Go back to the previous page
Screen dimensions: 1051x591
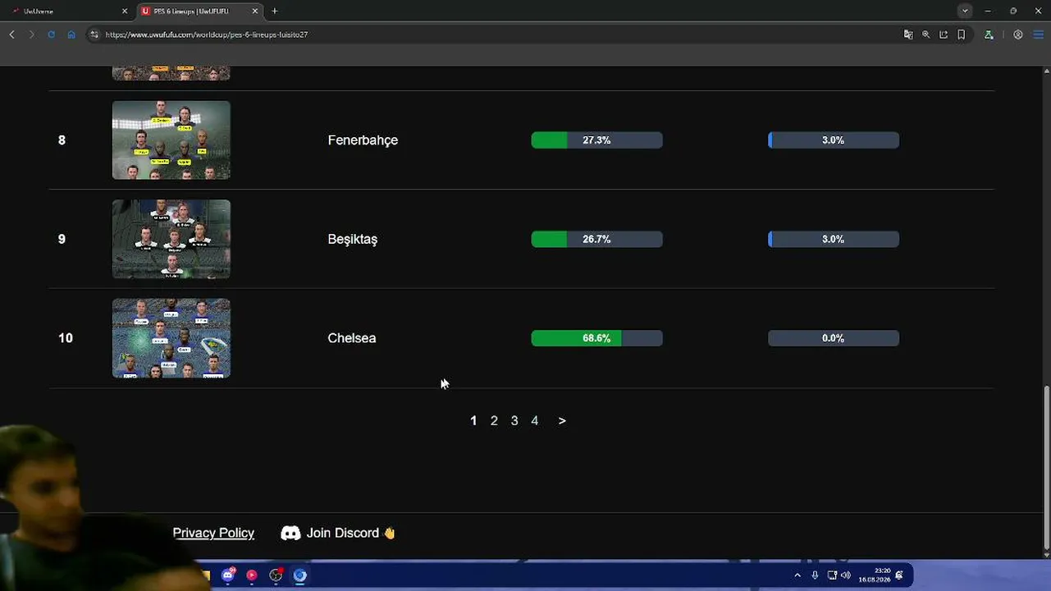[11, 34]
